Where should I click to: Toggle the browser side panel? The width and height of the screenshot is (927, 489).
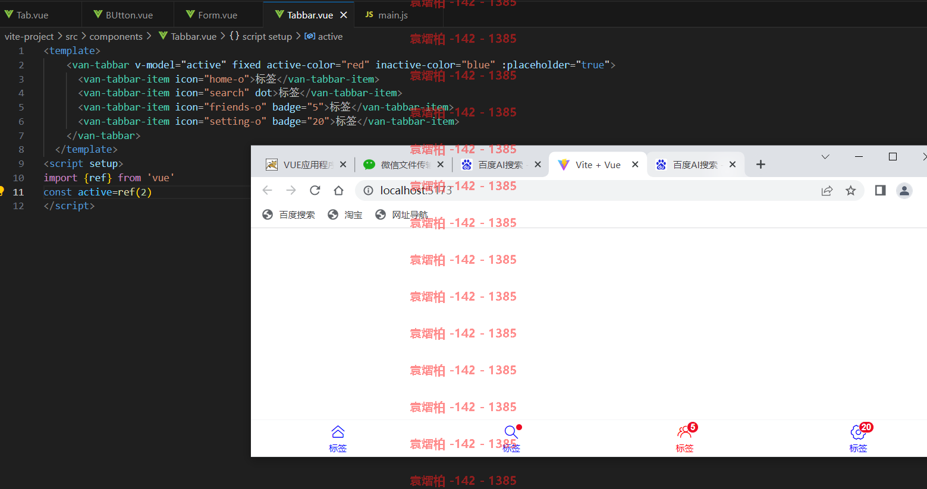[881, 190]
